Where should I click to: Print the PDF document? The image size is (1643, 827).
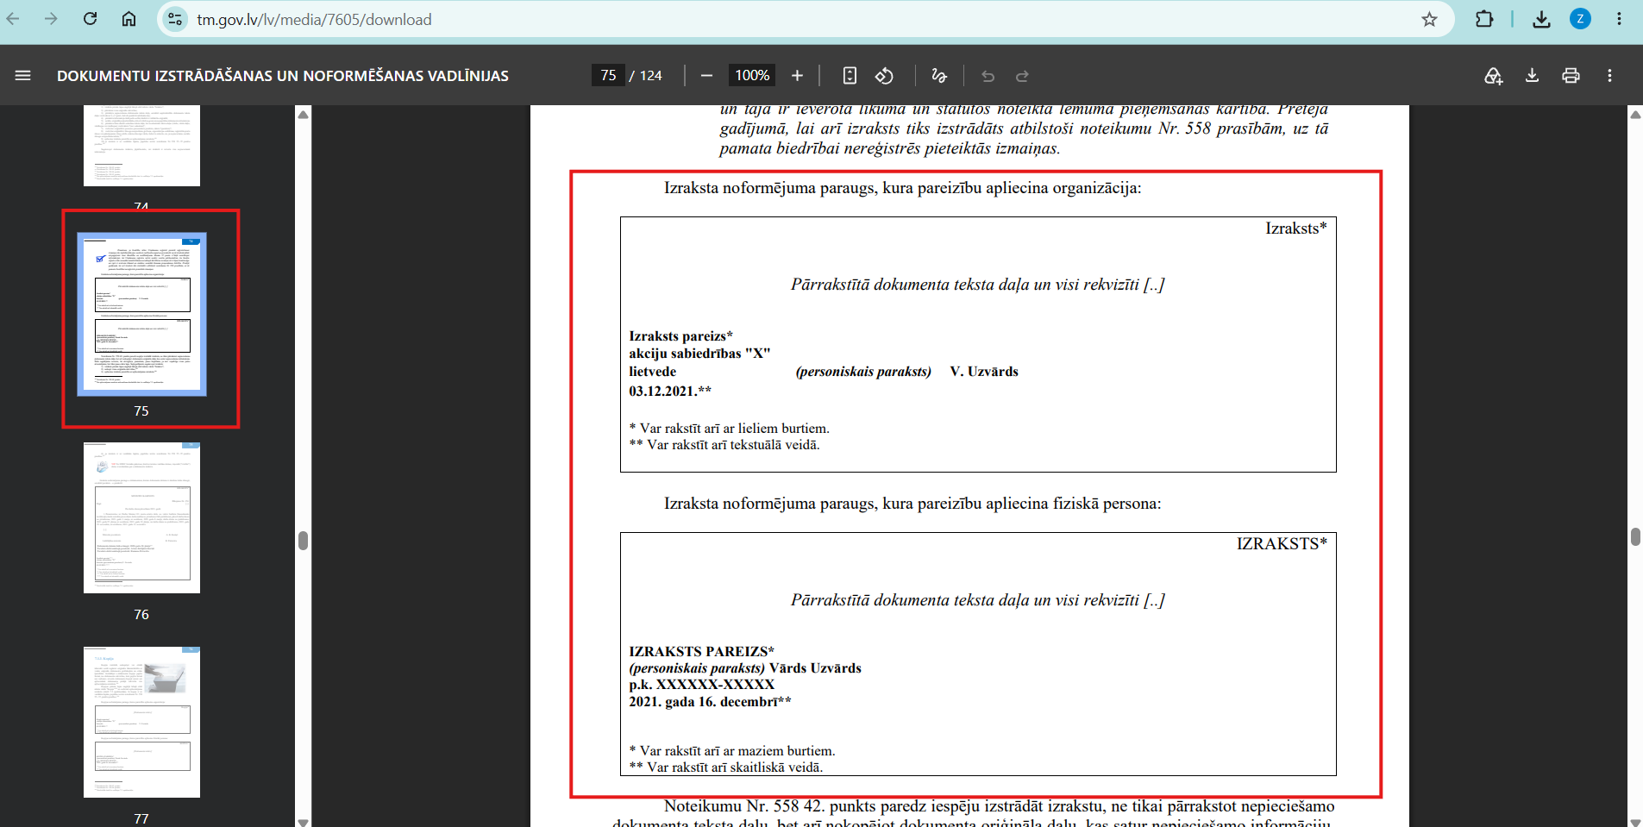(1571, 76)
